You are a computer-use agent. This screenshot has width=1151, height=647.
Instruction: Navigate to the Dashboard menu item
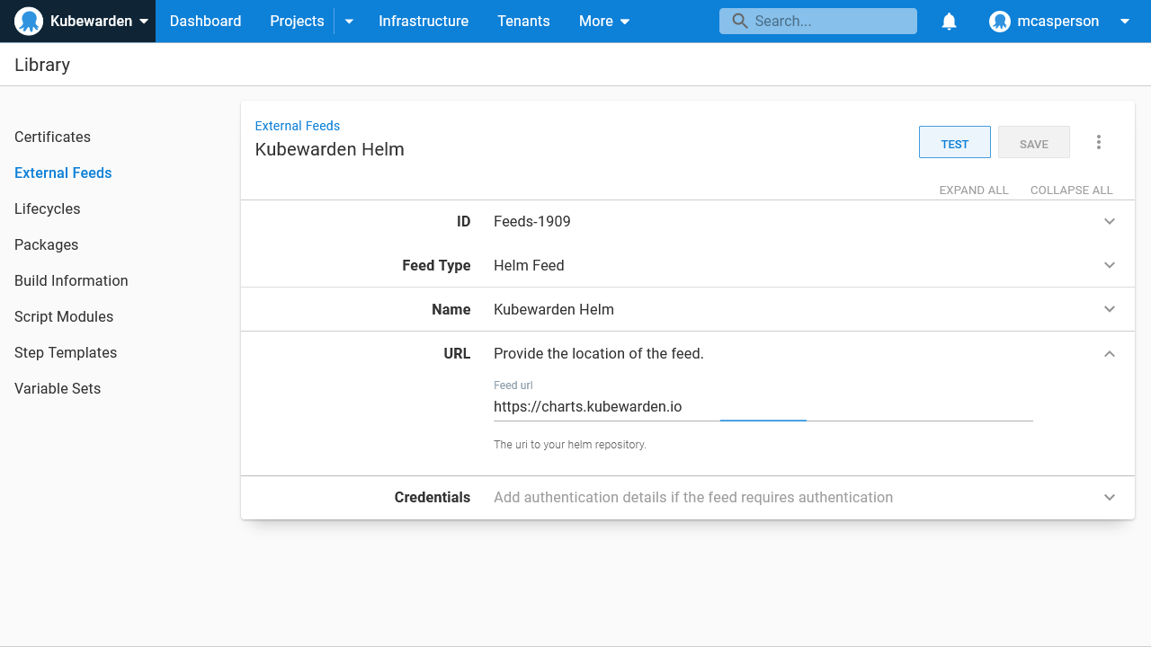point(205,21)
